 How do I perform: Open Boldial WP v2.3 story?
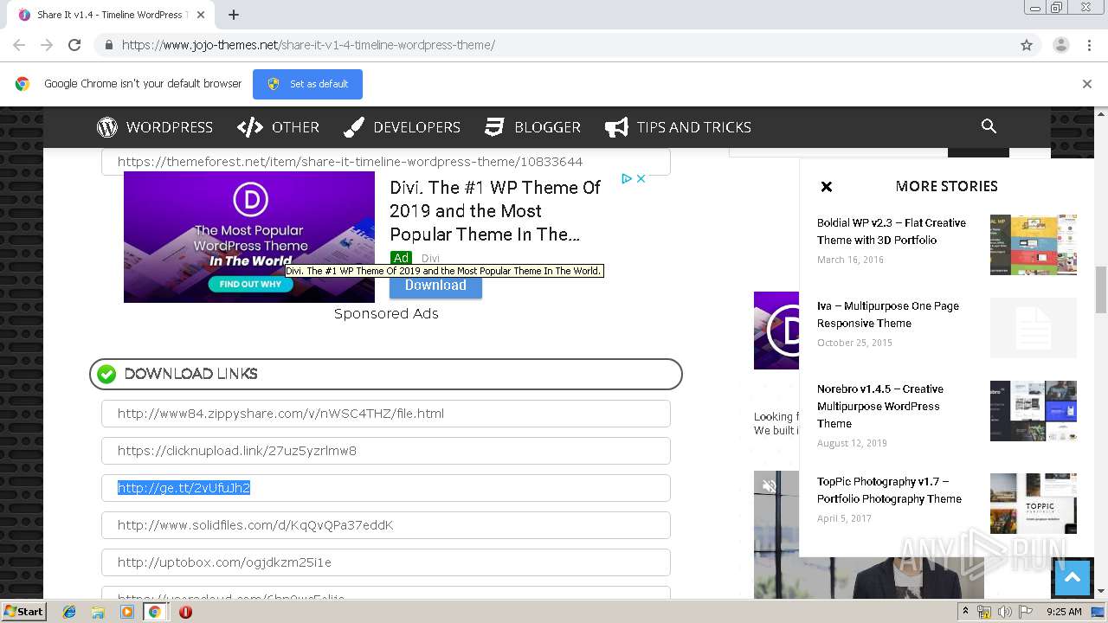pyautogui.click(x=892, y=231)
